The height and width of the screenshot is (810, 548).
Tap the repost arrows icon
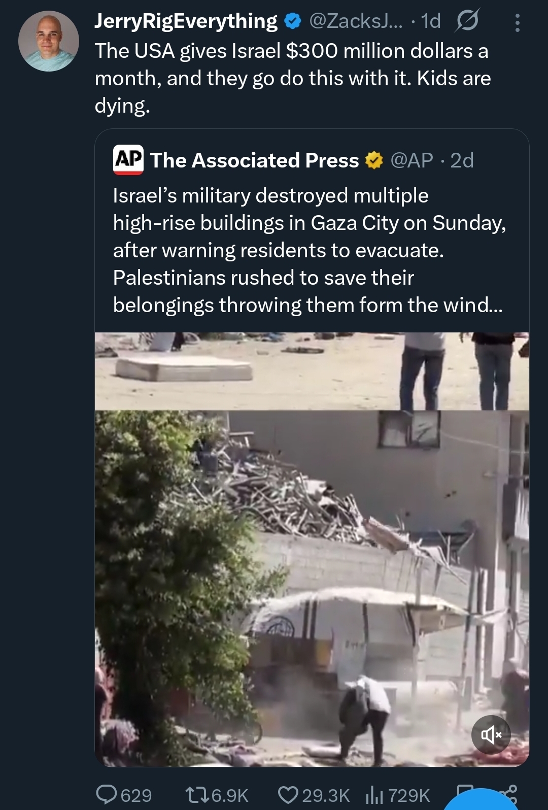tap(195, 794)
